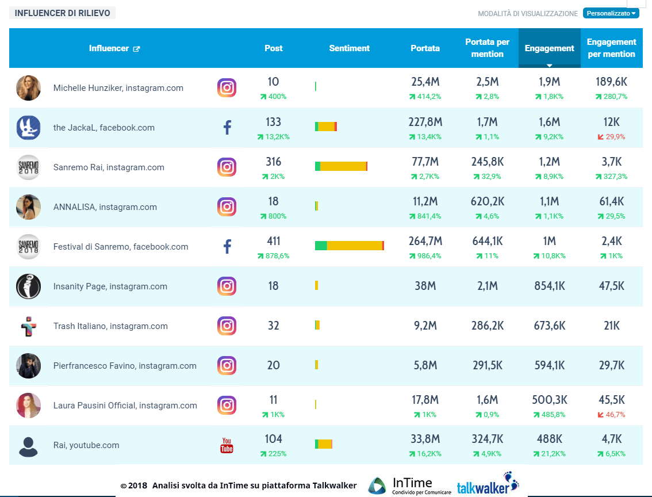The width and height of the screenshot is (652, 497).
Task: Click sentiment bar for Festival di Sanremo
Action: click(350, 246)
